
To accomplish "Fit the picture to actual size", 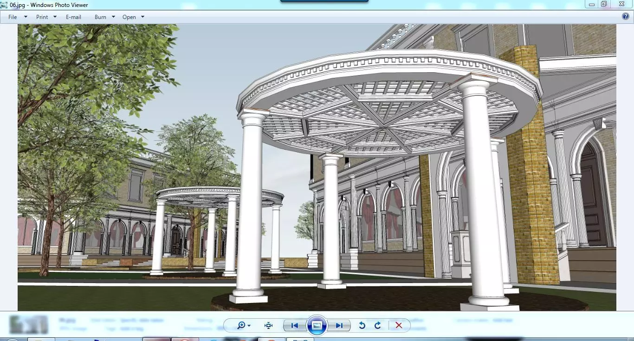I will [268, 325].
